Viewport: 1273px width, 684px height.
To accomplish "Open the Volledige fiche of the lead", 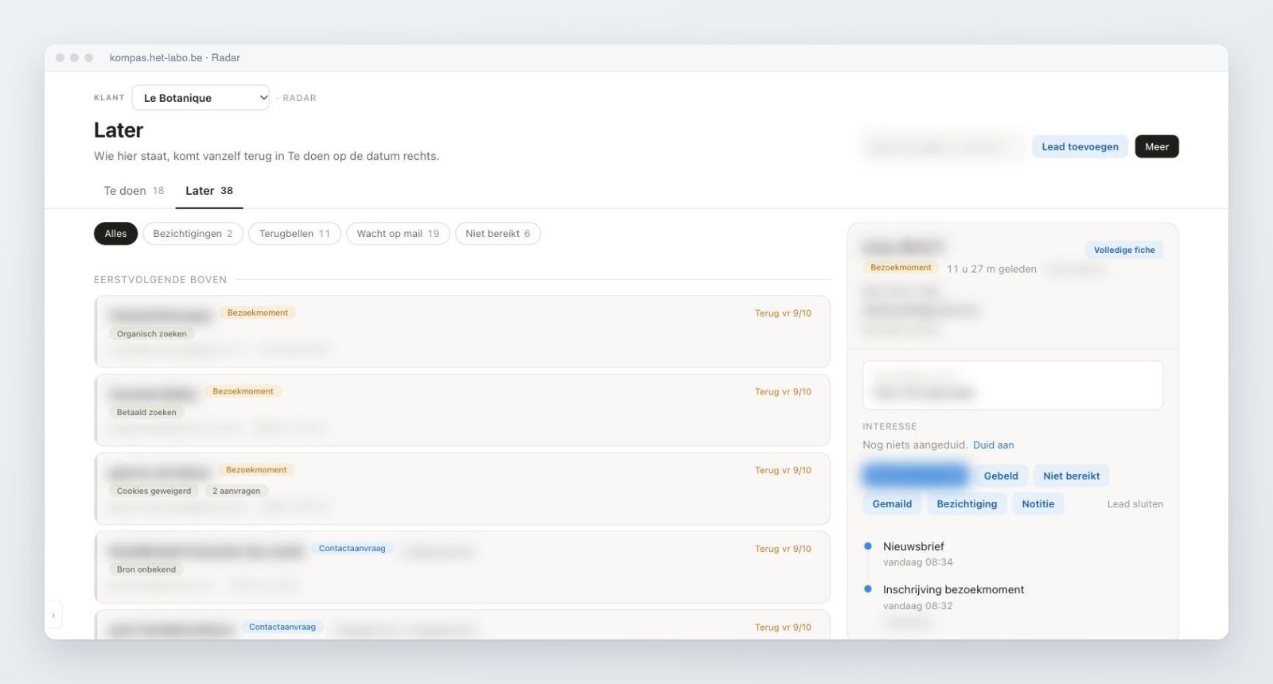I will click(x=1124, y=250).
